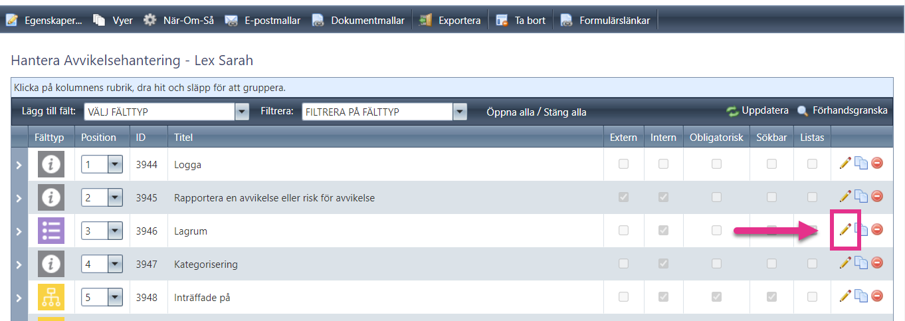The height and width of the screenshot is (321, 905).
Task: Open position dropdown for Rapportera en avvikelse
Action: point(115,197)
